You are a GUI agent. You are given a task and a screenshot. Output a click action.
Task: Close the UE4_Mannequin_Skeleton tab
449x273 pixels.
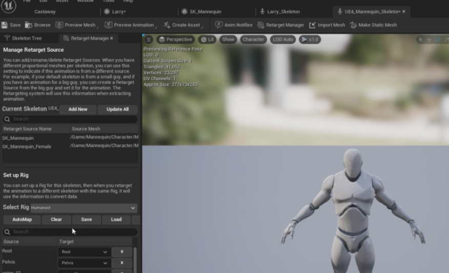[x=404, y=11]
